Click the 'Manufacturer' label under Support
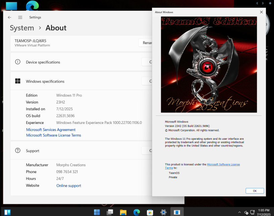 point(37,165)
